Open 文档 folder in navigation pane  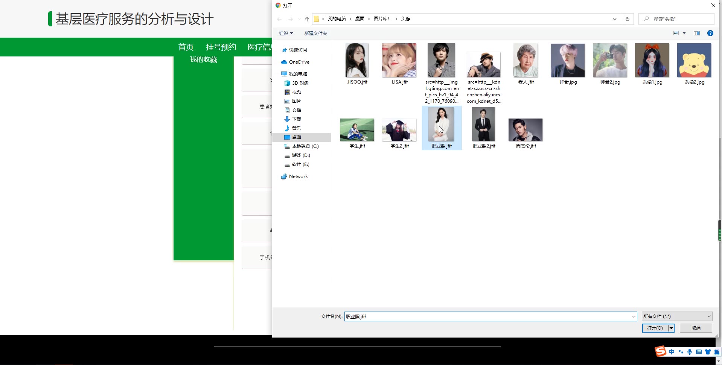tap(296, 110)
